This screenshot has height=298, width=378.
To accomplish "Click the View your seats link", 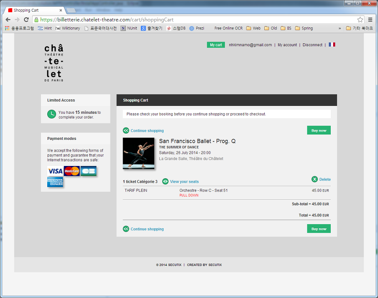I will coord(184,181).
